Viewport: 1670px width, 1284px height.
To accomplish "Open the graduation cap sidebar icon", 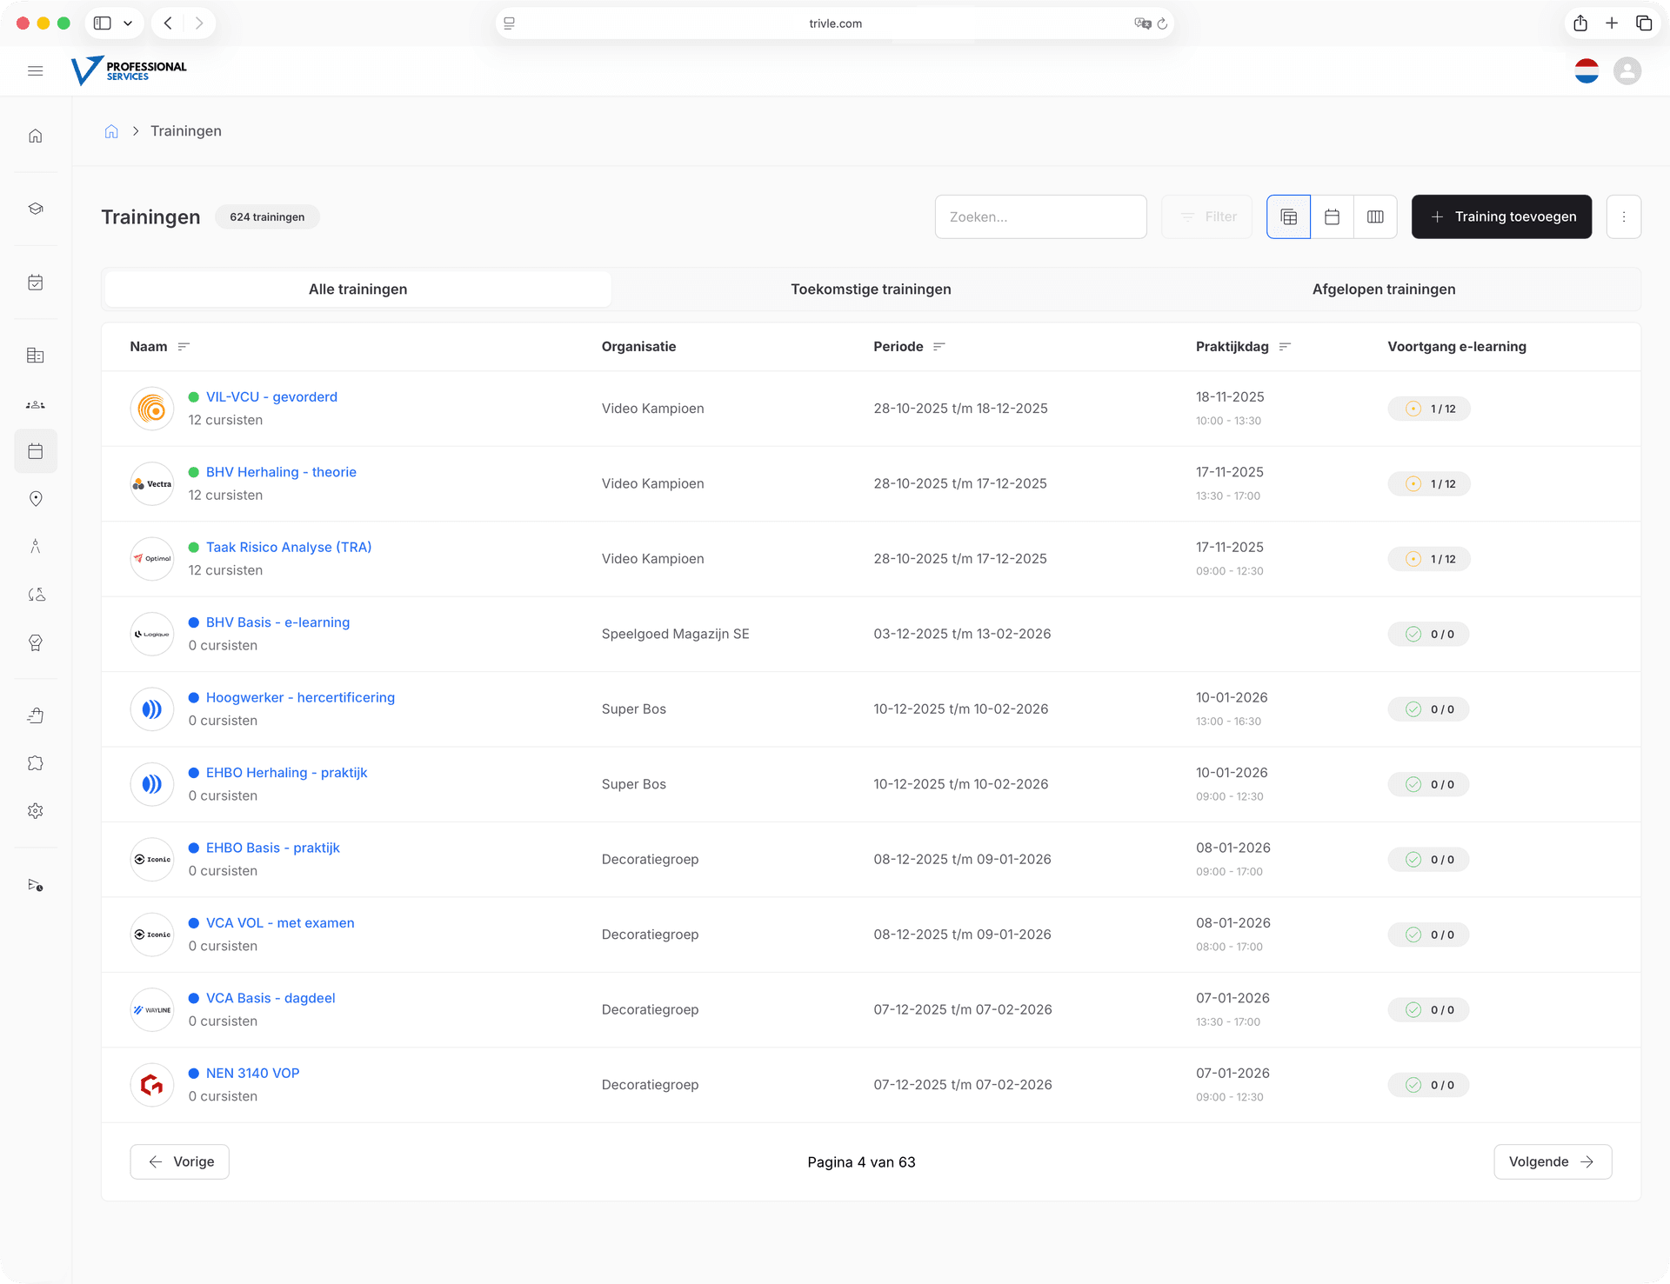I will (x=36, y=209).
